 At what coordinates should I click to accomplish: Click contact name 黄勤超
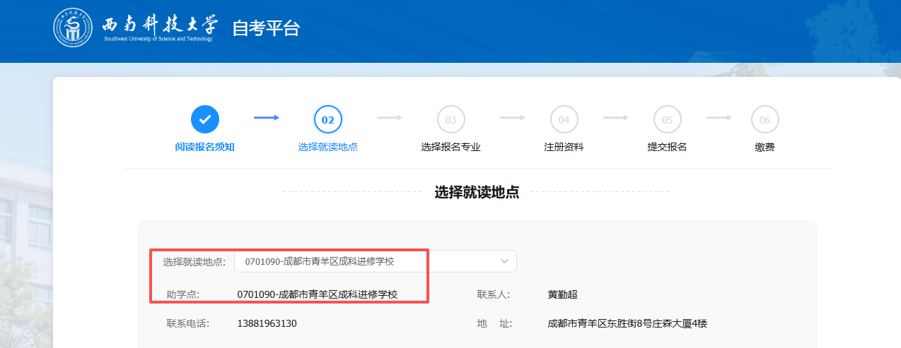563,294
